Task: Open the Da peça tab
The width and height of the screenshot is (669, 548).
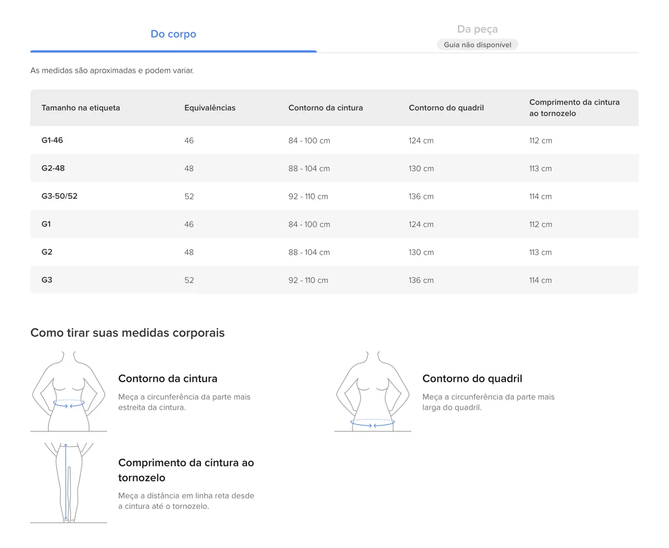Action: tap(477, 29)
